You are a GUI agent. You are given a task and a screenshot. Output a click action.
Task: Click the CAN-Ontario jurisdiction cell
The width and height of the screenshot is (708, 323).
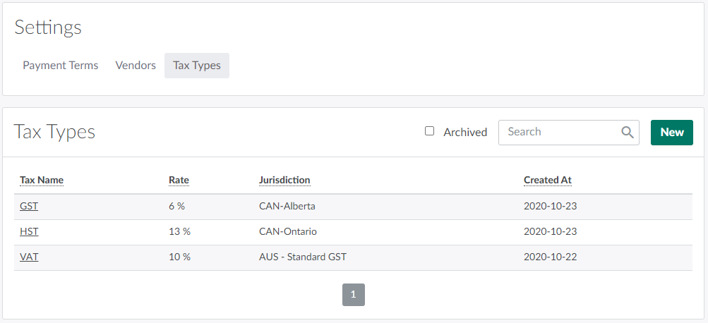pyautogui.click(x=288, y=231)
